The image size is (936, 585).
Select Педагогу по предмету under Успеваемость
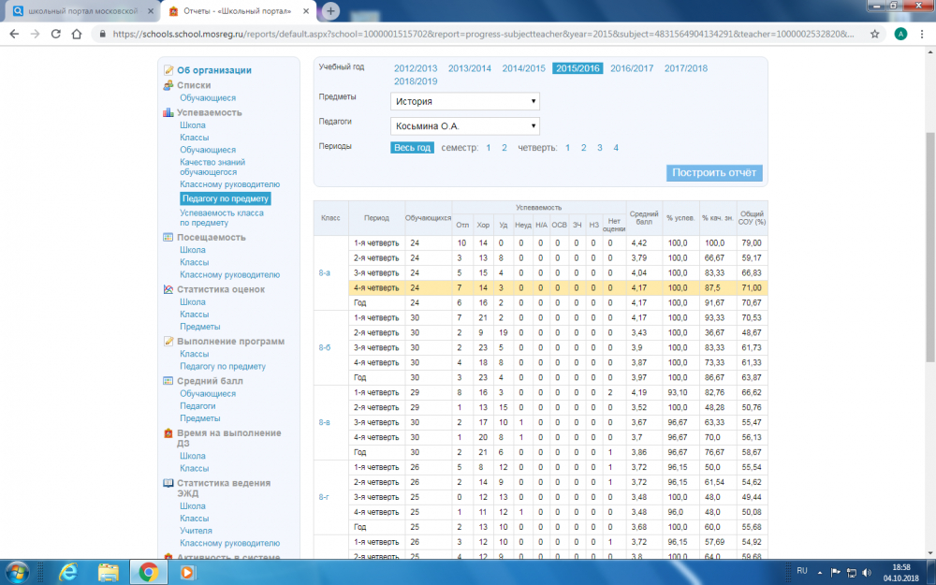tap(225, 198)
